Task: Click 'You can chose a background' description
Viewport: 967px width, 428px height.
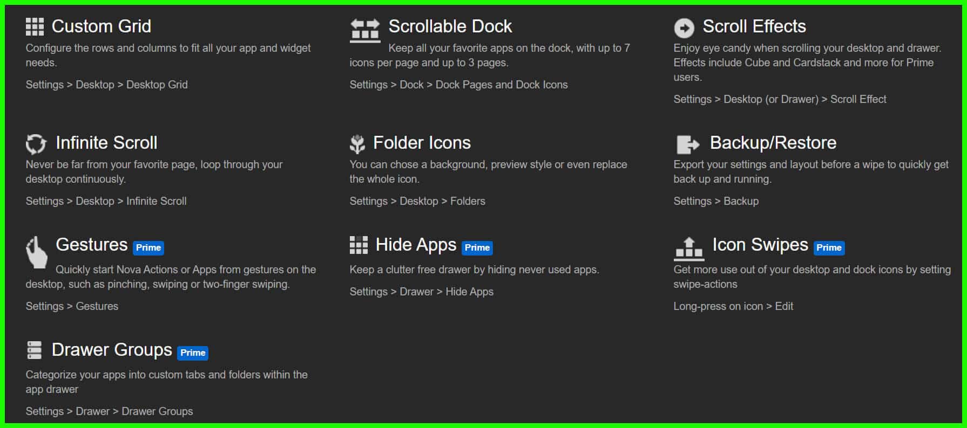Action: pyautogui.click(x=489, y=171)
